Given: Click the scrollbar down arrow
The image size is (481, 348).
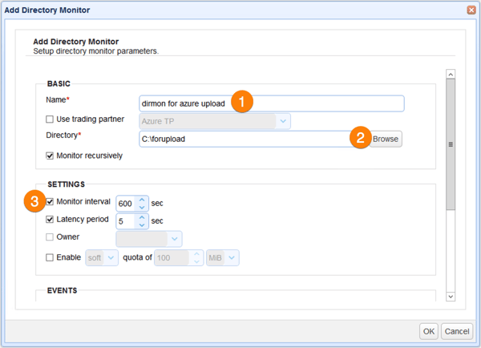Looking at the screenshot, I should click(x=451, y=297).
